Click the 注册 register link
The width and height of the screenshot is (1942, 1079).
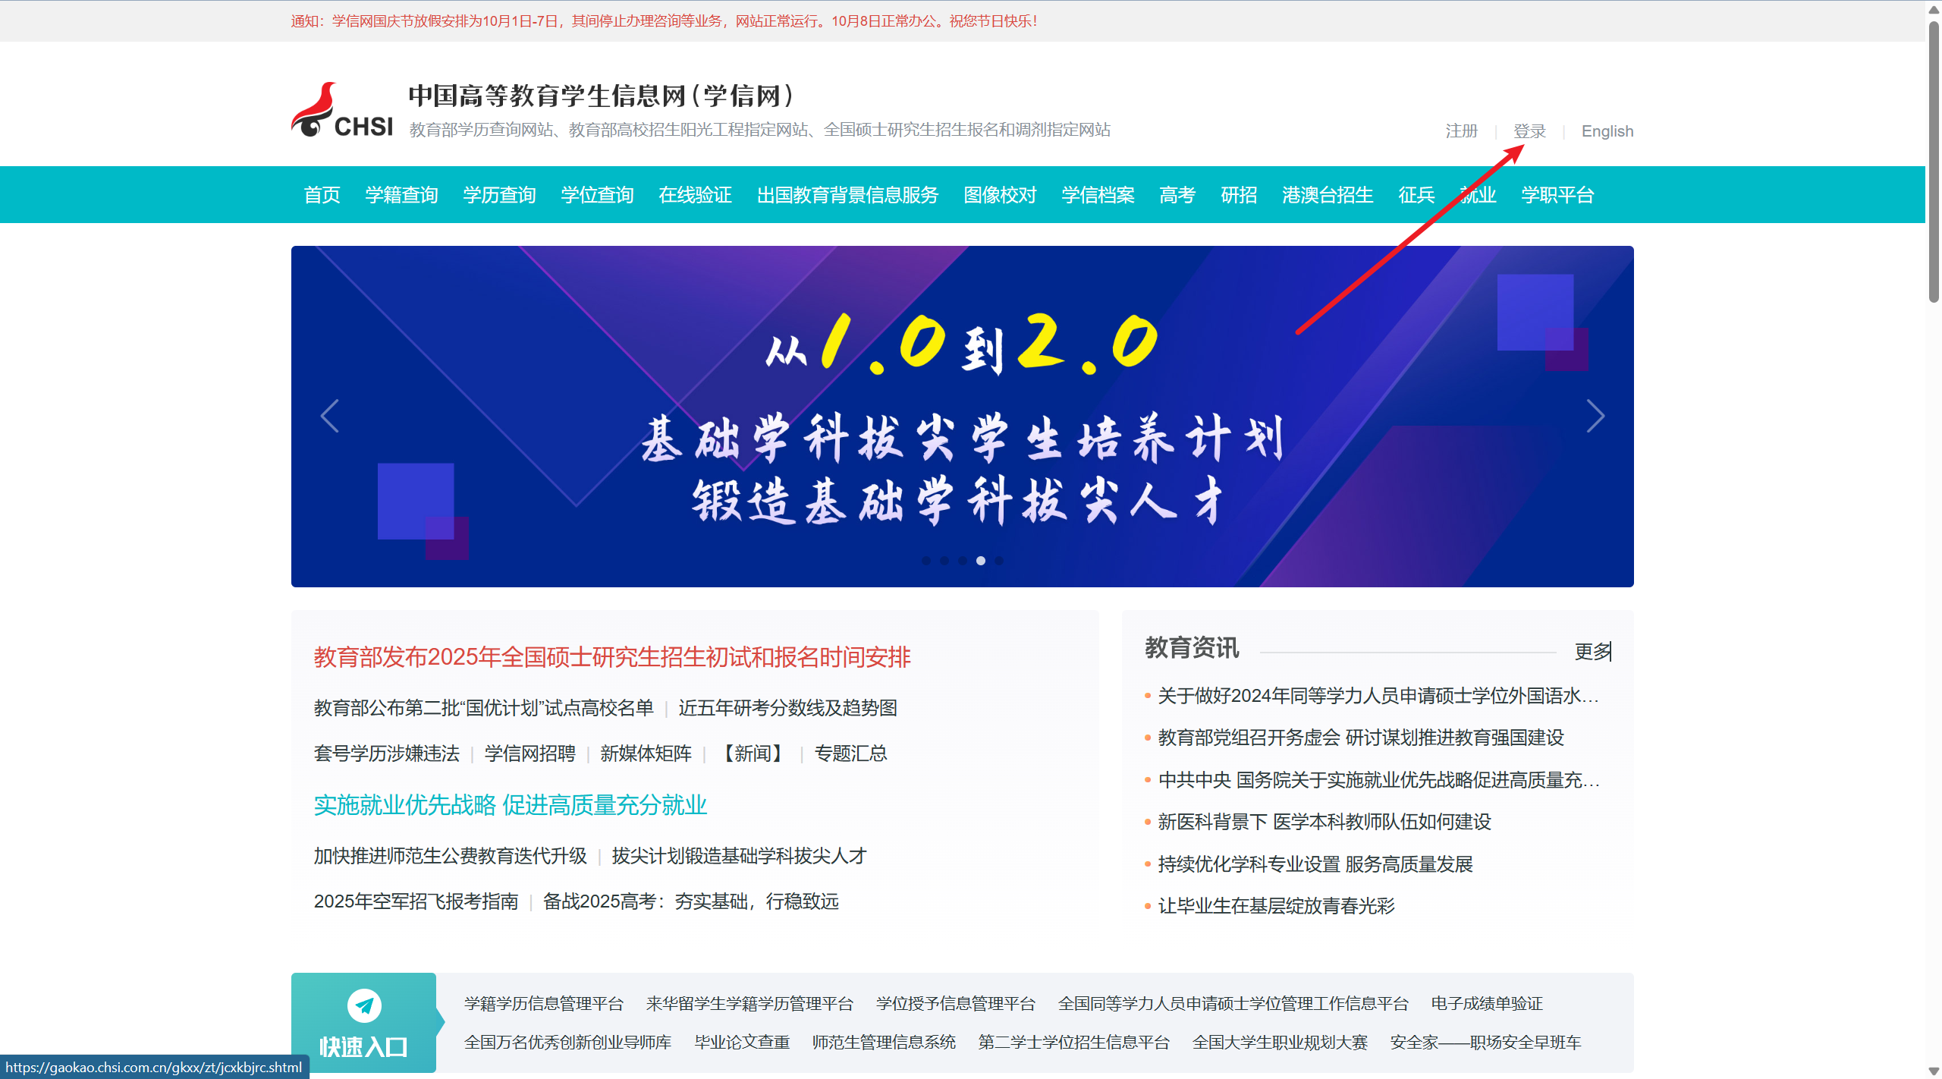coord(1461,131)
